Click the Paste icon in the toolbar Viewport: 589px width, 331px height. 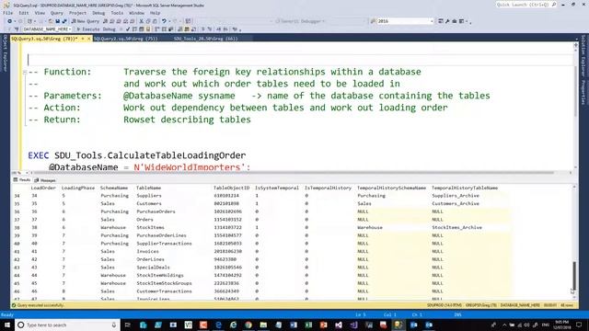[155, 21]
